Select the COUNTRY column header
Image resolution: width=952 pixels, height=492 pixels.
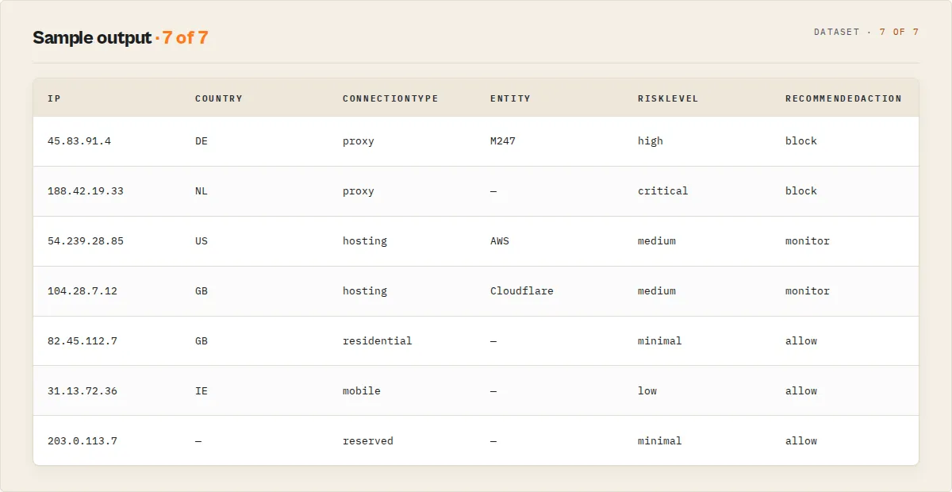219,98
